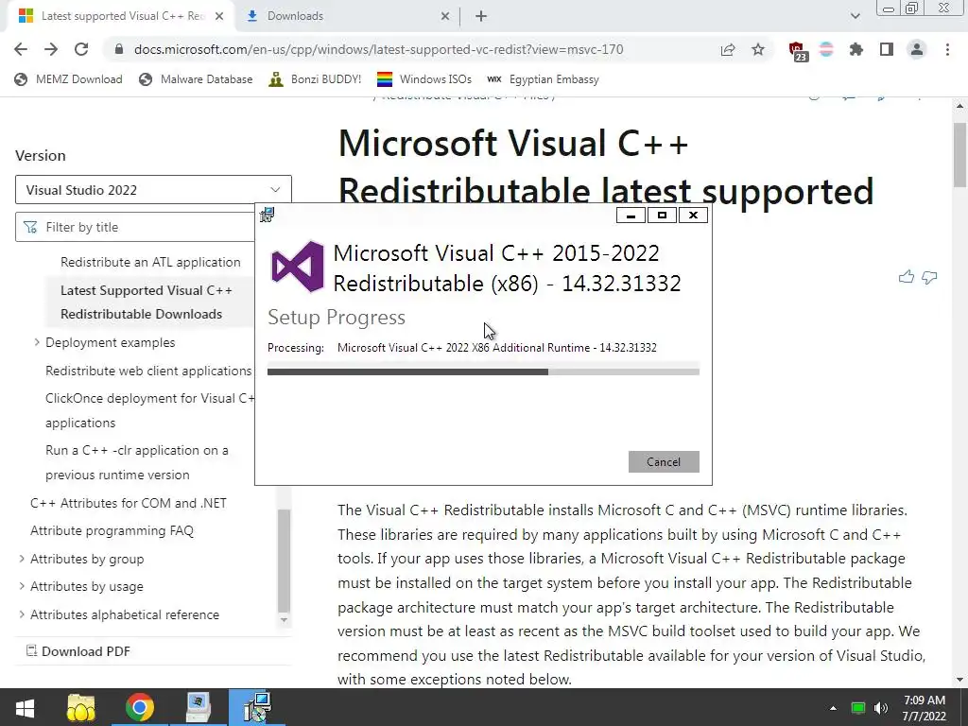Open the striped flag extension icon
This screenshot has height=726, width=968.
pyautogui.click(x=826, y=49)
